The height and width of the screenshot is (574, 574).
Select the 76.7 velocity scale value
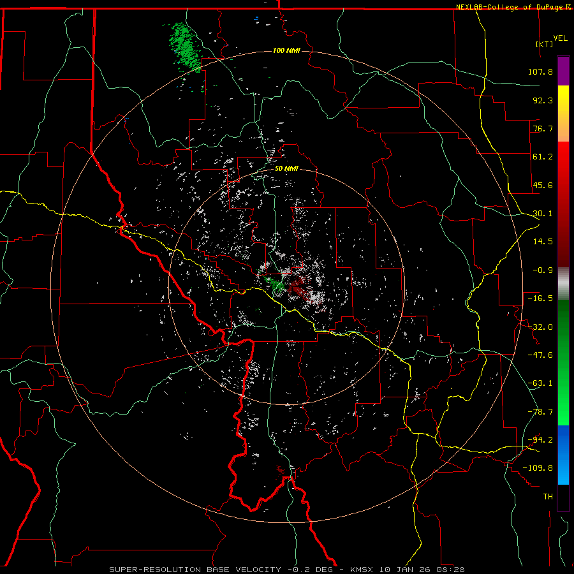coord(543,128)
